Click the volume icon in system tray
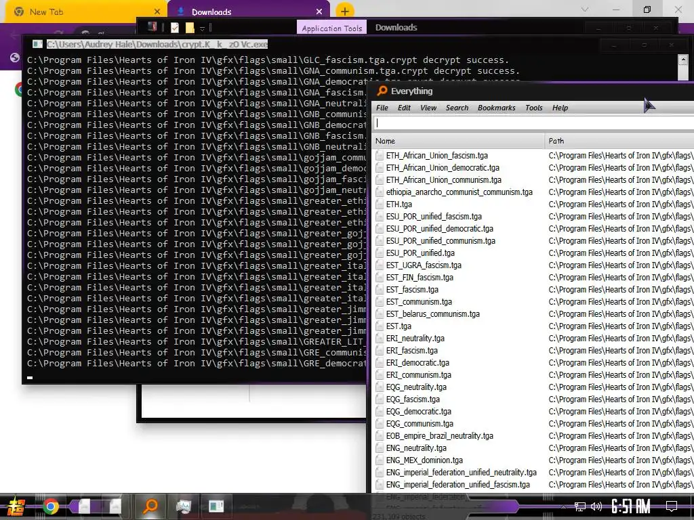 click(x=596, y=506)
